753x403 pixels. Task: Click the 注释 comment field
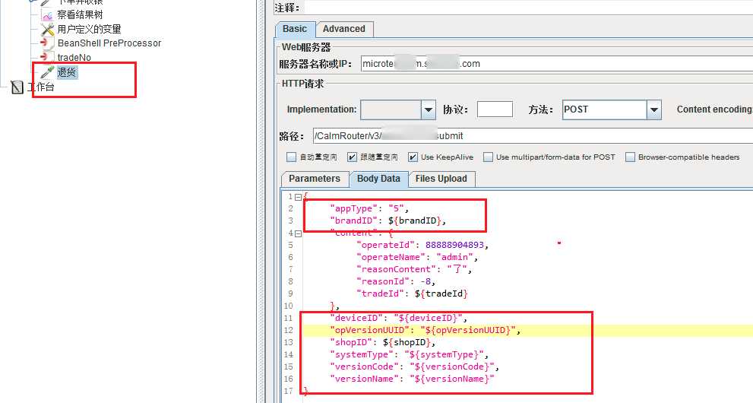(528, 7)
